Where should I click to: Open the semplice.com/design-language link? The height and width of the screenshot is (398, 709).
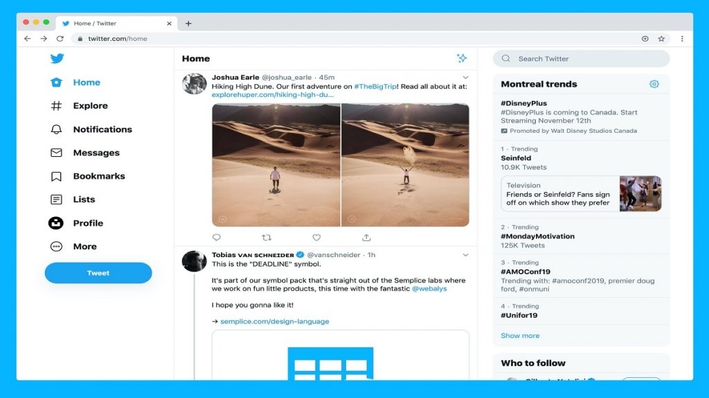click(x=275, y=321)
